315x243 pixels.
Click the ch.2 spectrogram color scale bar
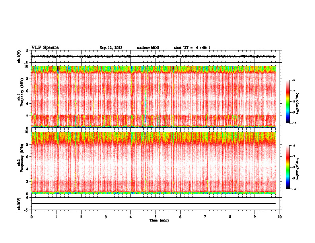(x=288, y=167)
